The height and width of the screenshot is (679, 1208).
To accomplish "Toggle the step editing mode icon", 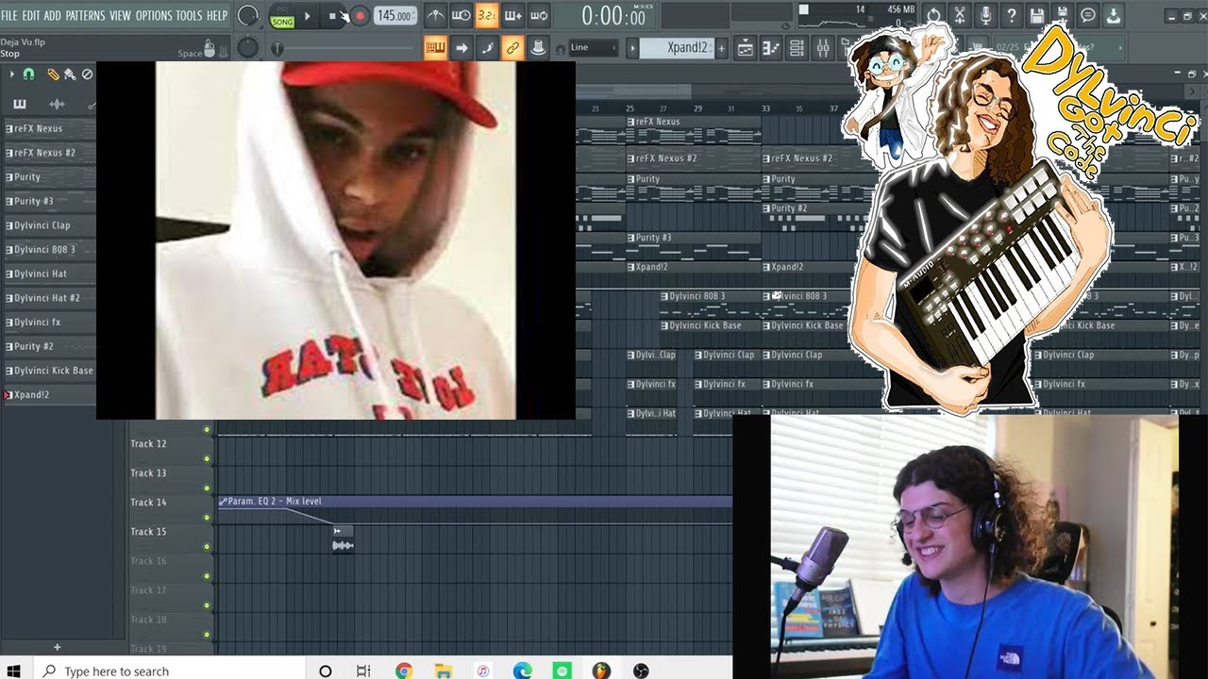I will [487, 47].
